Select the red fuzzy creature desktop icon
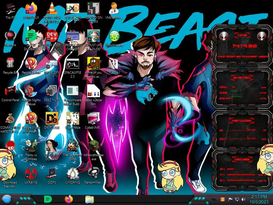Screen dimensions: 273x205 (10, 146)
